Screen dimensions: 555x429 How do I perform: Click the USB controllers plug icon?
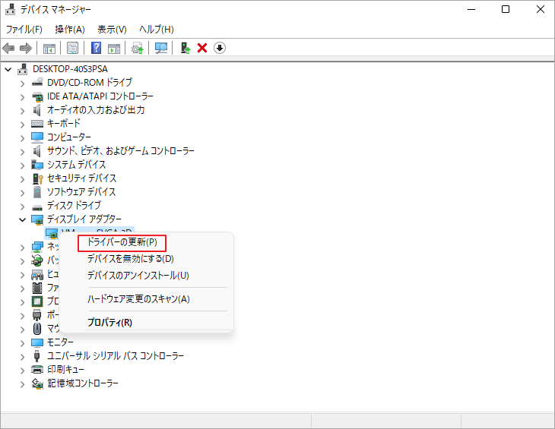36,356
